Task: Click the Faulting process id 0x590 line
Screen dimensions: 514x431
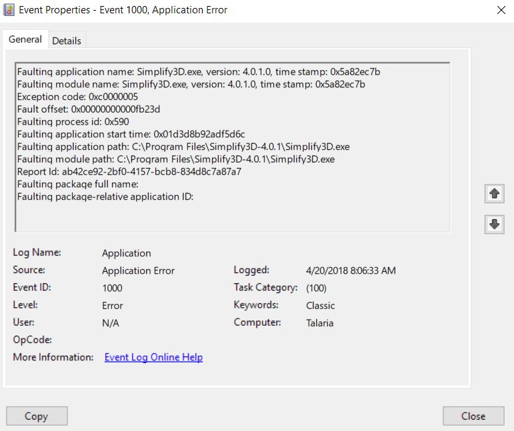Action: coord(73,121)
